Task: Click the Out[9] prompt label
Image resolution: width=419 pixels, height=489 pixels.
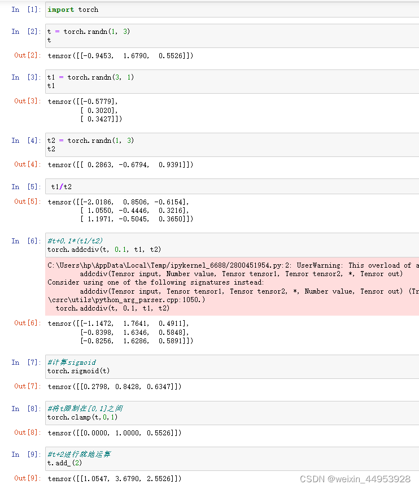Action: [x=28, y=478]
